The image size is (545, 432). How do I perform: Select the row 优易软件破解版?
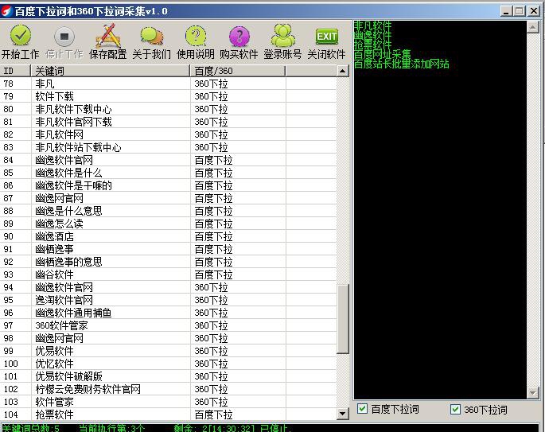pos(168,376)
